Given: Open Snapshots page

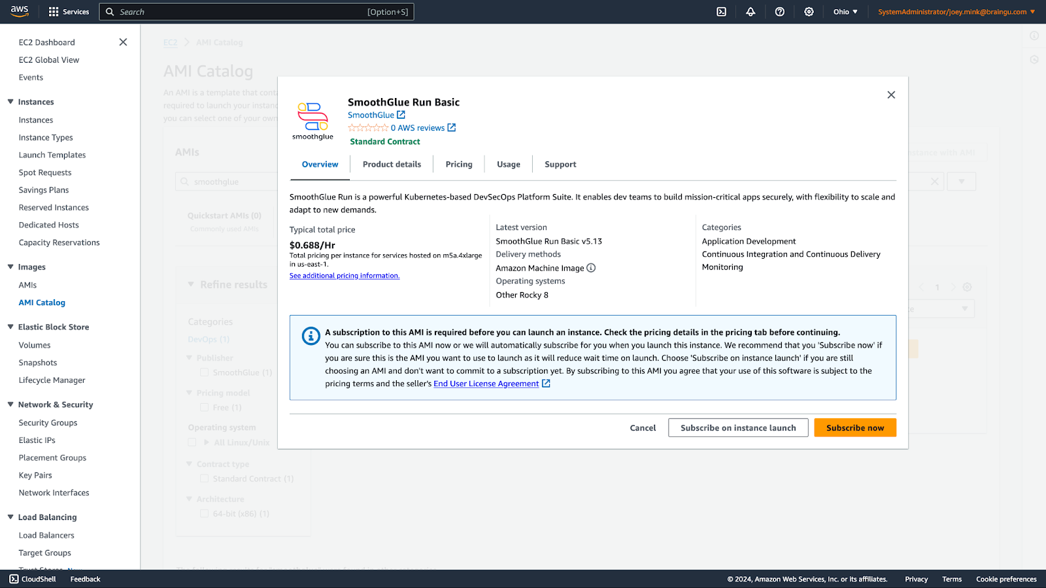Looking at the screenshot, I should [38, 363].
